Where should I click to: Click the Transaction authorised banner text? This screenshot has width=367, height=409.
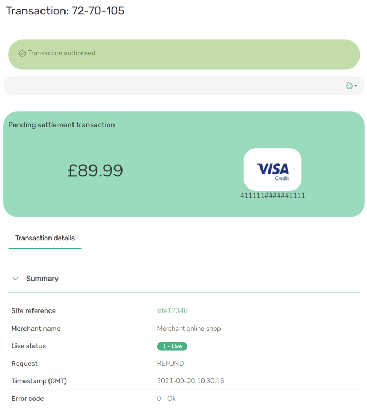tap(62, 53)
